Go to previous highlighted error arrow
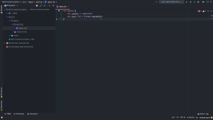The height and width of the screenshot is (120, 213). point(208,11)
